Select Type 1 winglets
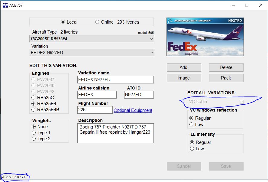The height and width of the screenshot is (182, 268). (34, 133)
